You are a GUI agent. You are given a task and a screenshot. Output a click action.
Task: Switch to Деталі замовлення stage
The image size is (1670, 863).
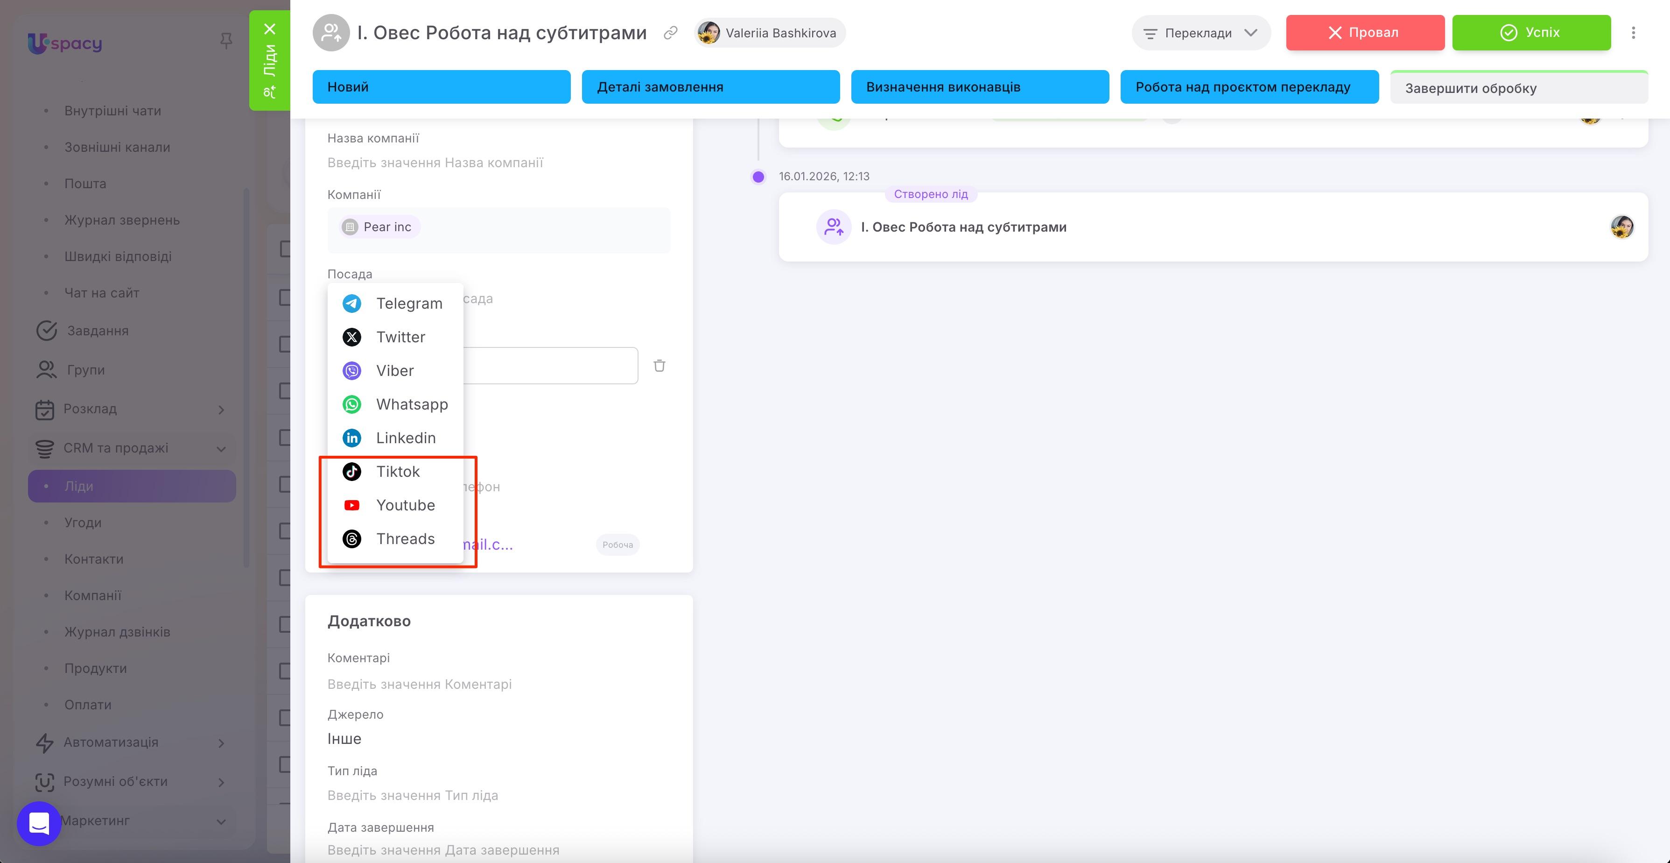point(710,87)
